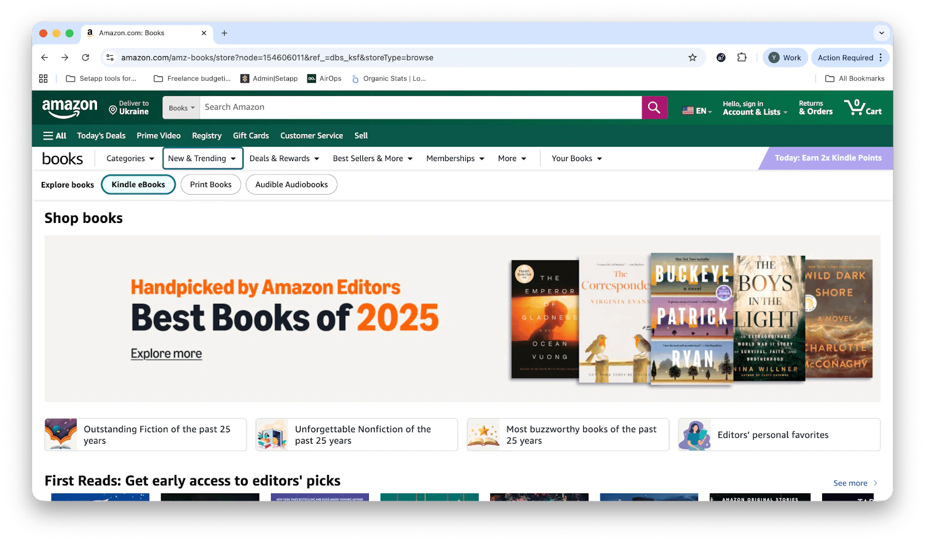Select the Kindle eBooks filter pill
This screenshot has height=543, width=925.
pos(138,185)
